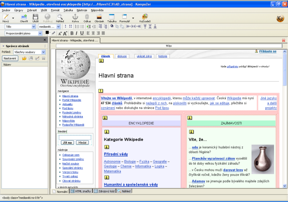Toggle italic text formatting
Image resolution: width=288 pixels, height=202 pixels.
pos(76,33)
